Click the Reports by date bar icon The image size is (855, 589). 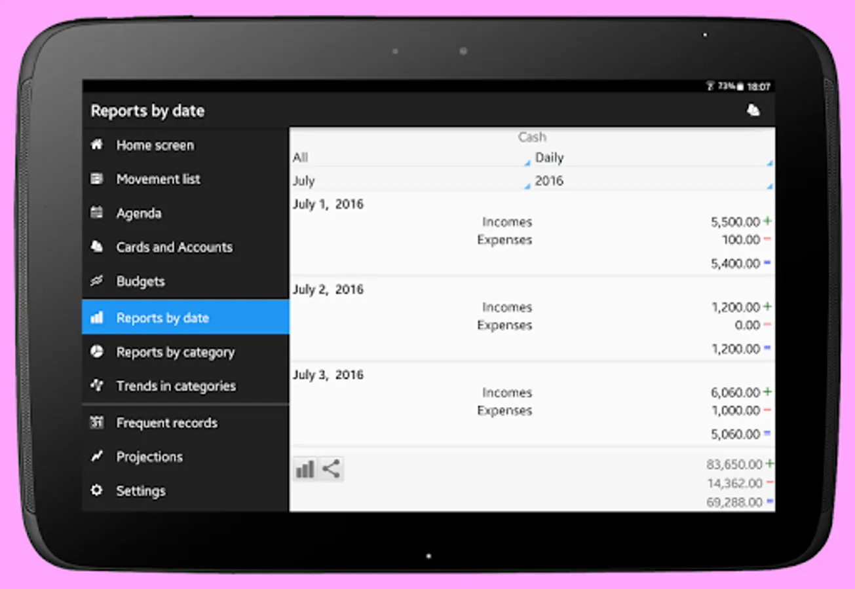(97, 317)
